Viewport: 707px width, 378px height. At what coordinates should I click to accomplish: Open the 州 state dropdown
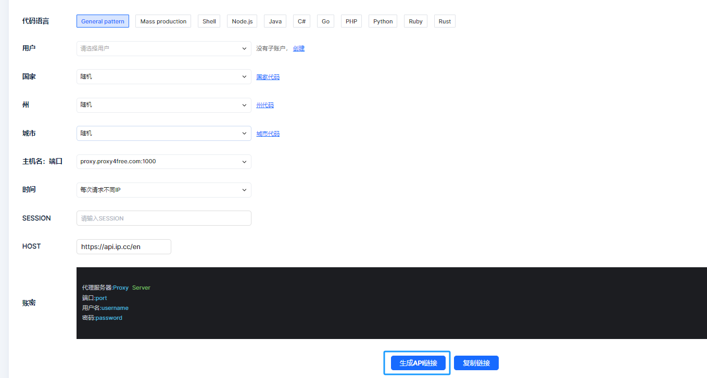tap(163, 105)
